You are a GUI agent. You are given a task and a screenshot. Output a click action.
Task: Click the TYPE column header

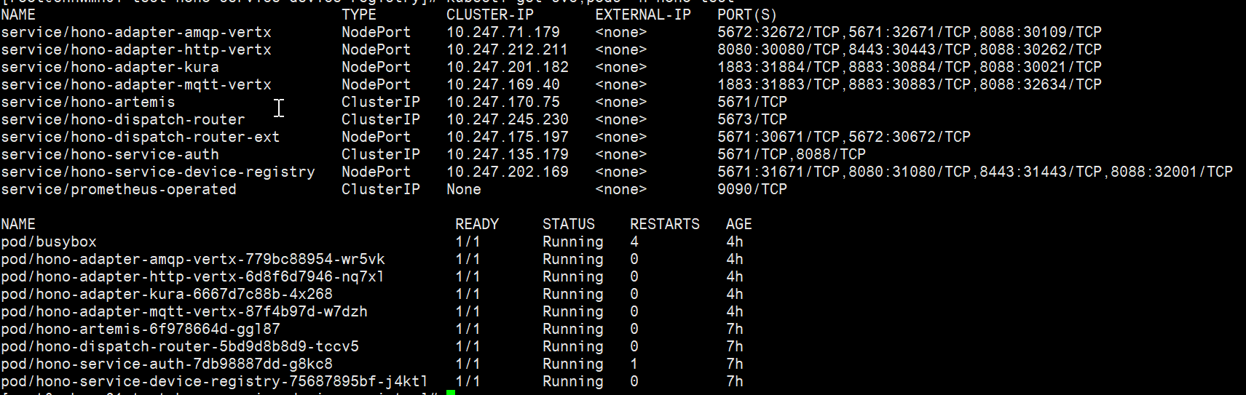point(359,15)
